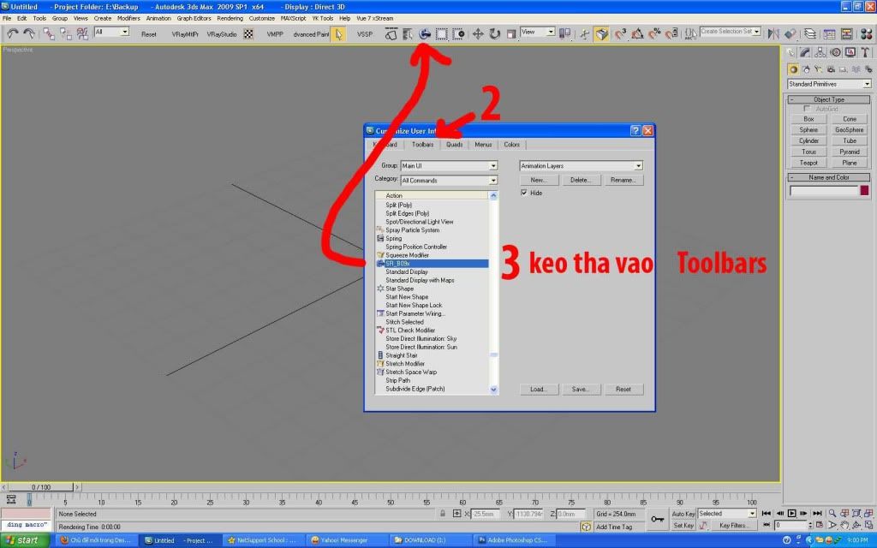Click the Redo arrow icon
Image resolution: width=877 pixels, height=548 pixels.
point(29,34)
